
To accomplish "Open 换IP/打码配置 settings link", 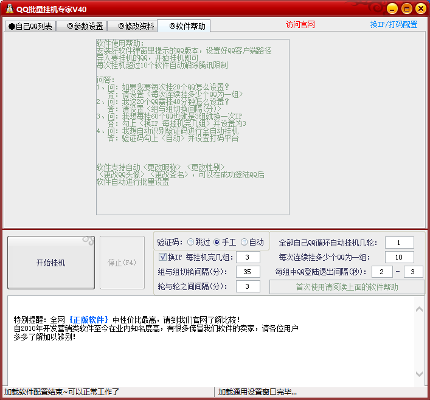I will pos(394,25).
